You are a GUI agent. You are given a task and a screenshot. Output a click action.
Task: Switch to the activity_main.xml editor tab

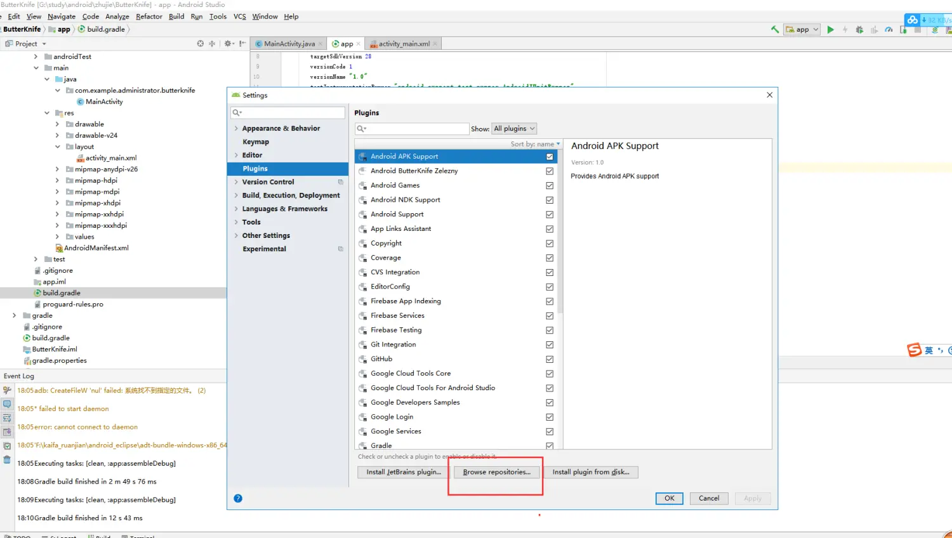[x=404, y=44]
